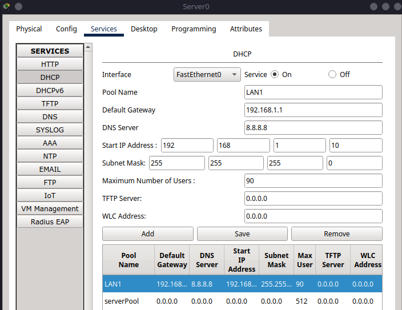This screenshot has height=310, width=402.
Task: Click the Pool Name input field
Action: (x=313, y=92)
